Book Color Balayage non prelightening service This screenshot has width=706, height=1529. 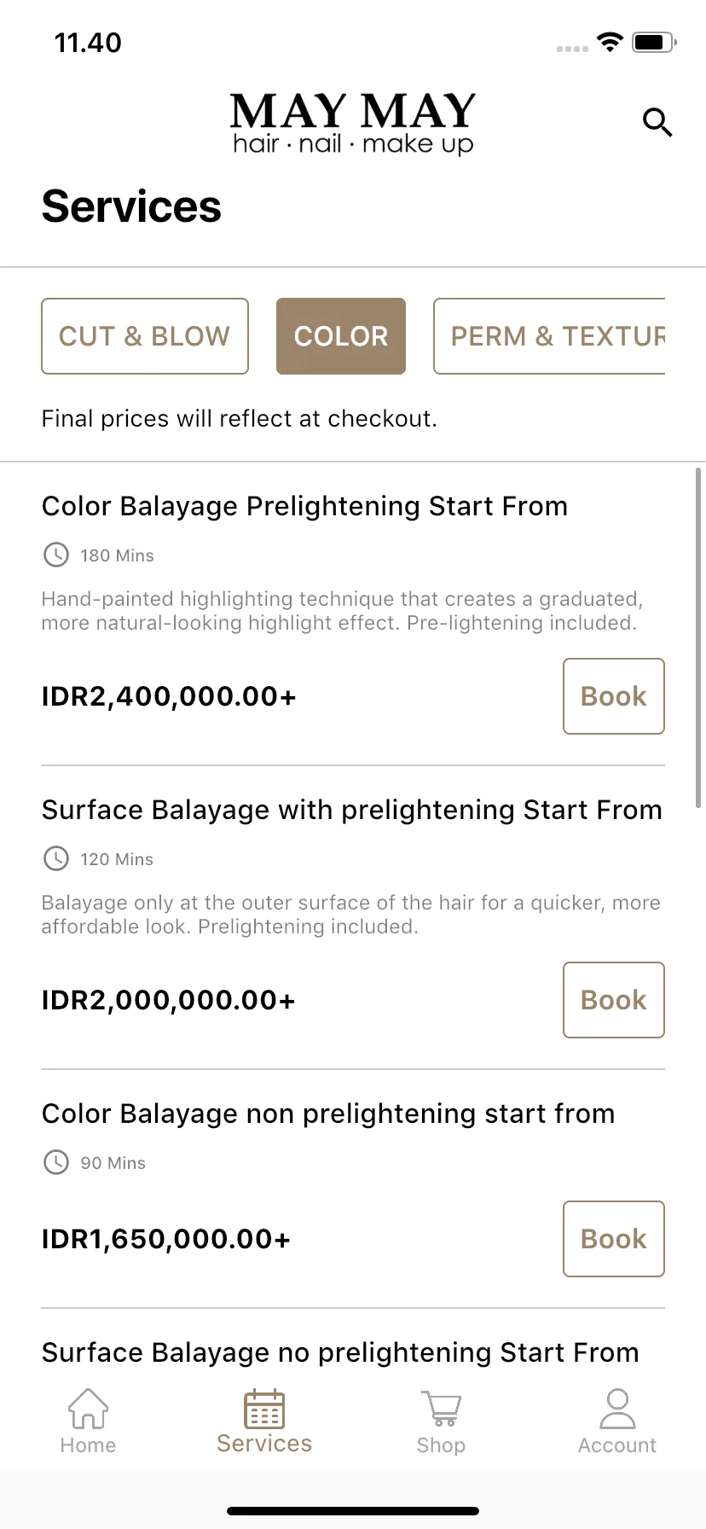click(614, 1239)
